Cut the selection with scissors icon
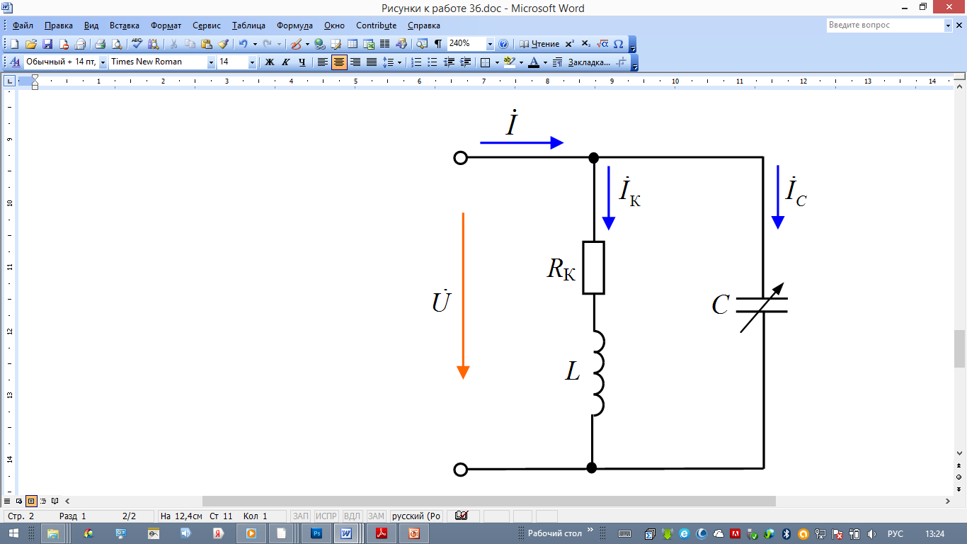 [173, 44]
